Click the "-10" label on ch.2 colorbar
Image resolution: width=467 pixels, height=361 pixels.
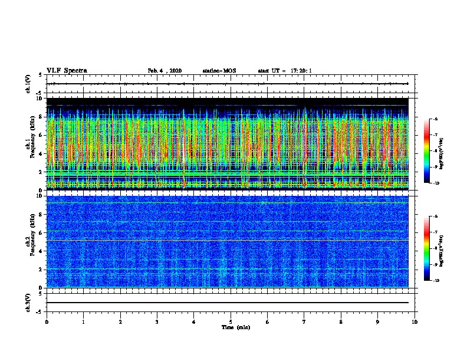coord(436,281)
